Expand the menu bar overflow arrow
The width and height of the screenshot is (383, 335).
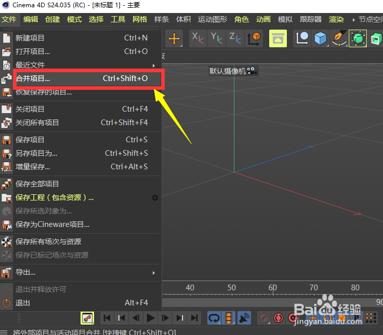353,20
